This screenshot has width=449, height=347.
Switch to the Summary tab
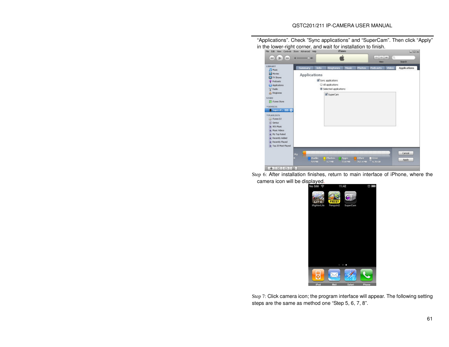[305, 68]
